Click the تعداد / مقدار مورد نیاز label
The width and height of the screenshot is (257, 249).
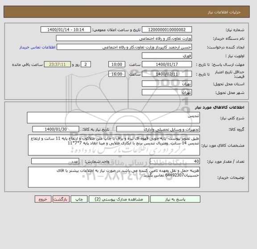226,162
